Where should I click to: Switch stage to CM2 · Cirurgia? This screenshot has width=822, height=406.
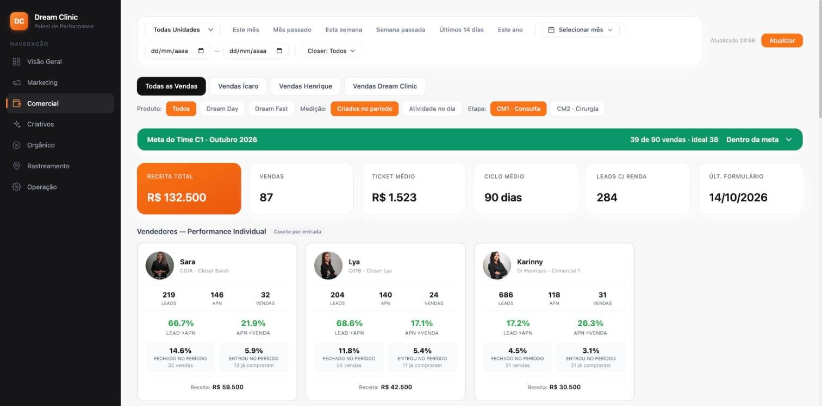pyautogui.click(x=577, y=109)
